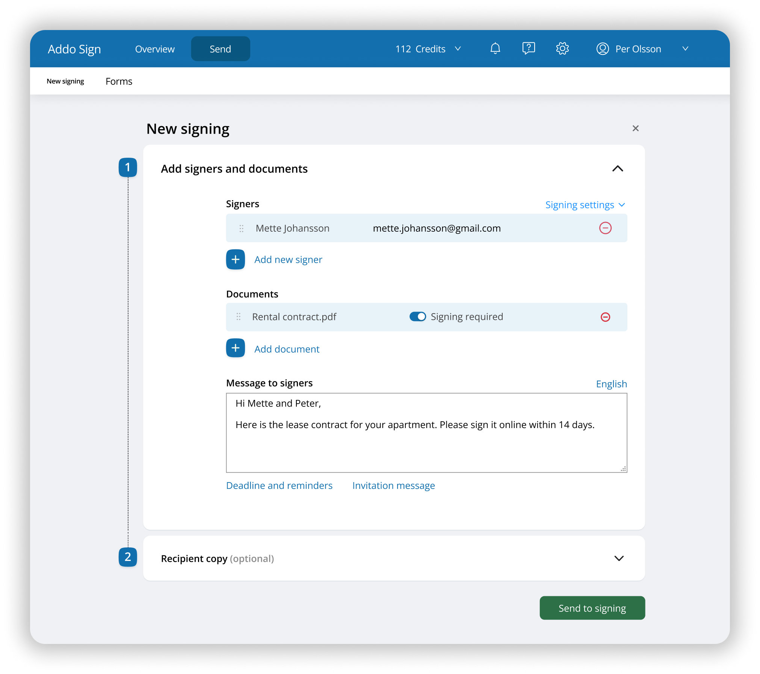
Task: Toggle the Signing required switch
Action: click(417, 317)
